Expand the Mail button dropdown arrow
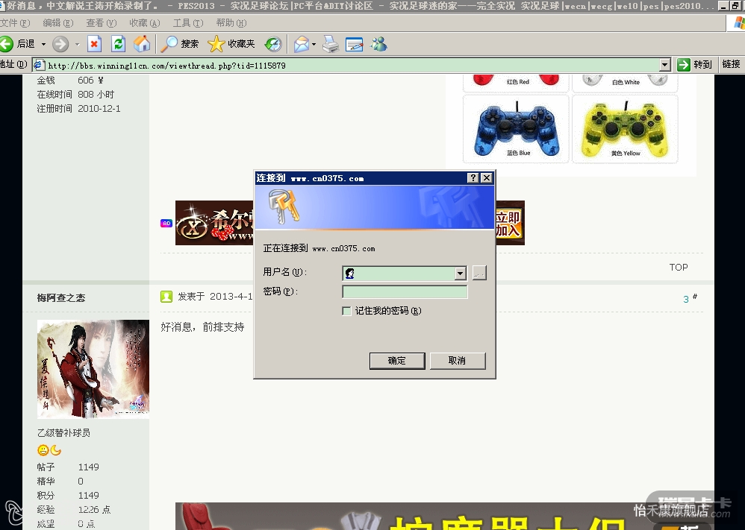 (x=314, y=44)
